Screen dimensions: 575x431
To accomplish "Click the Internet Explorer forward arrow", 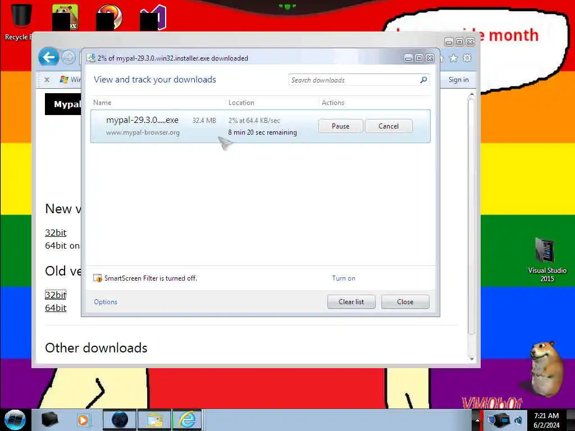I will point(68,58).
